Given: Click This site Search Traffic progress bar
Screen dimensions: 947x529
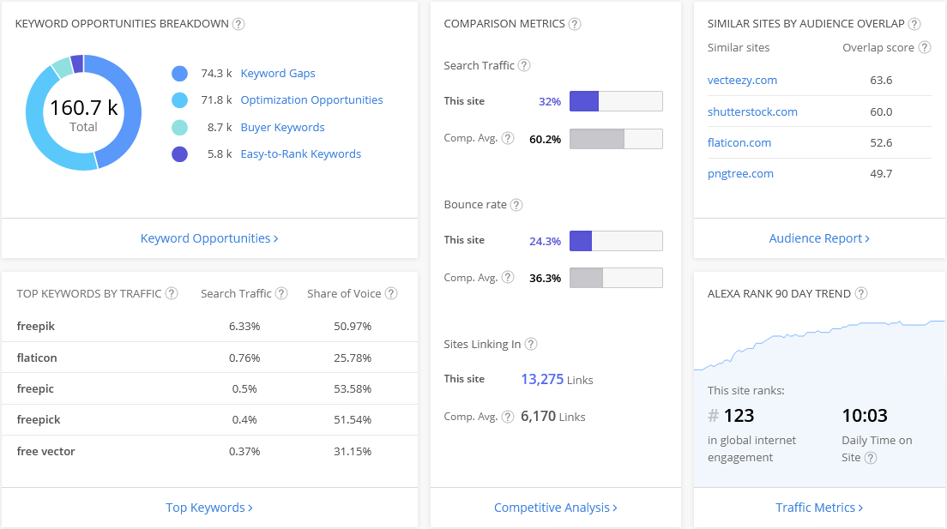Looking at the screenshot, I should pyautogui.click(x=616, y=101).
